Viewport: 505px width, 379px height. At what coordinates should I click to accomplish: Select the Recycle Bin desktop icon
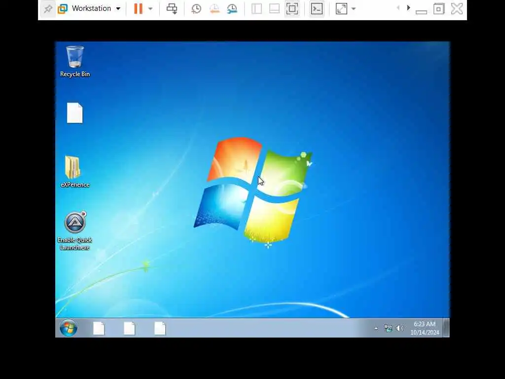tap(75, 61)
